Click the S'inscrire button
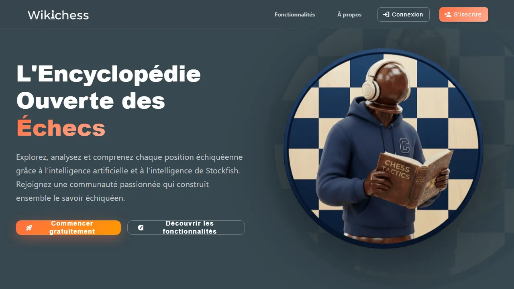The image size is (514, 289). pyautogui.click(x=464, y=14)
